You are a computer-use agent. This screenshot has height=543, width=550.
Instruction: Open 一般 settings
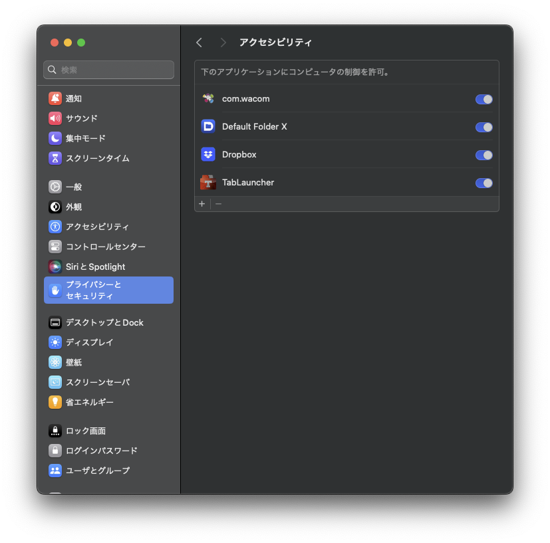coord(74,187)
